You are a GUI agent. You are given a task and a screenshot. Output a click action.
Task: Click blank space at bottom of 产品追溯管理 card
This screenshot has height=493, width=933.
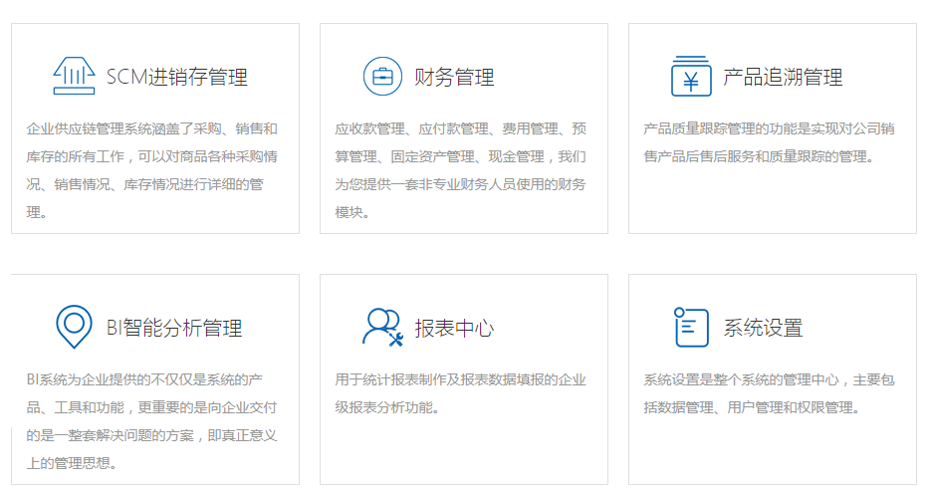click(x=772, y=202)
